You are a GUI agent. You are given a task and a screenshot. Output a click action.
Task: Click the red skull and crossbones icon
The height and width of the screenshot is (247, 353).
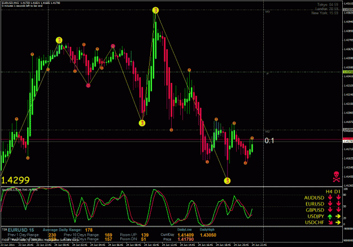coord(336,177)
